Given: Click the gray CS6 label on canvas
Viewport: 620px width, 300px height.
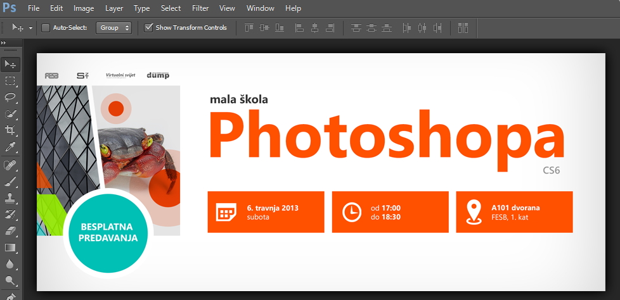Looking at the screenshot, I should [551, 170].
